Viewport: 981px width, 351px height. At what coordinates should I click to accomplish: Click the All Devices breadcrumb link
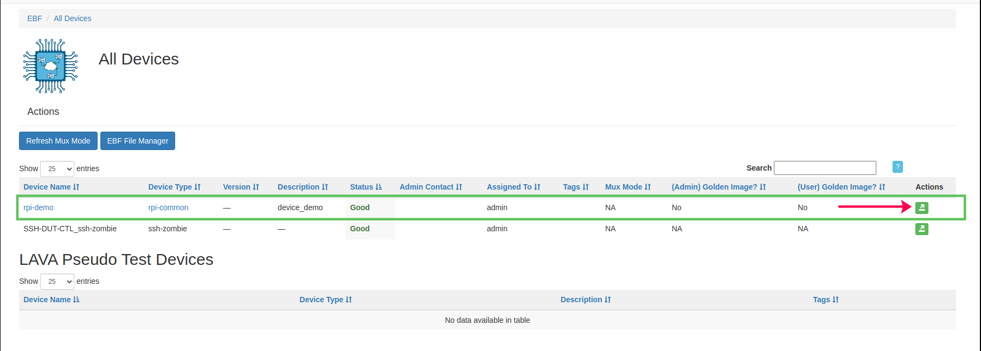click(x=73, y=18)
